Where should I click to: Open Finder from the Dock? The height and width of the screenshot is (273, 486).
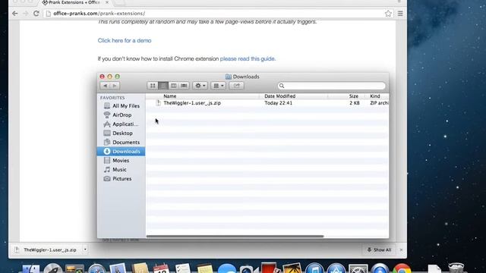click(31, 268)
